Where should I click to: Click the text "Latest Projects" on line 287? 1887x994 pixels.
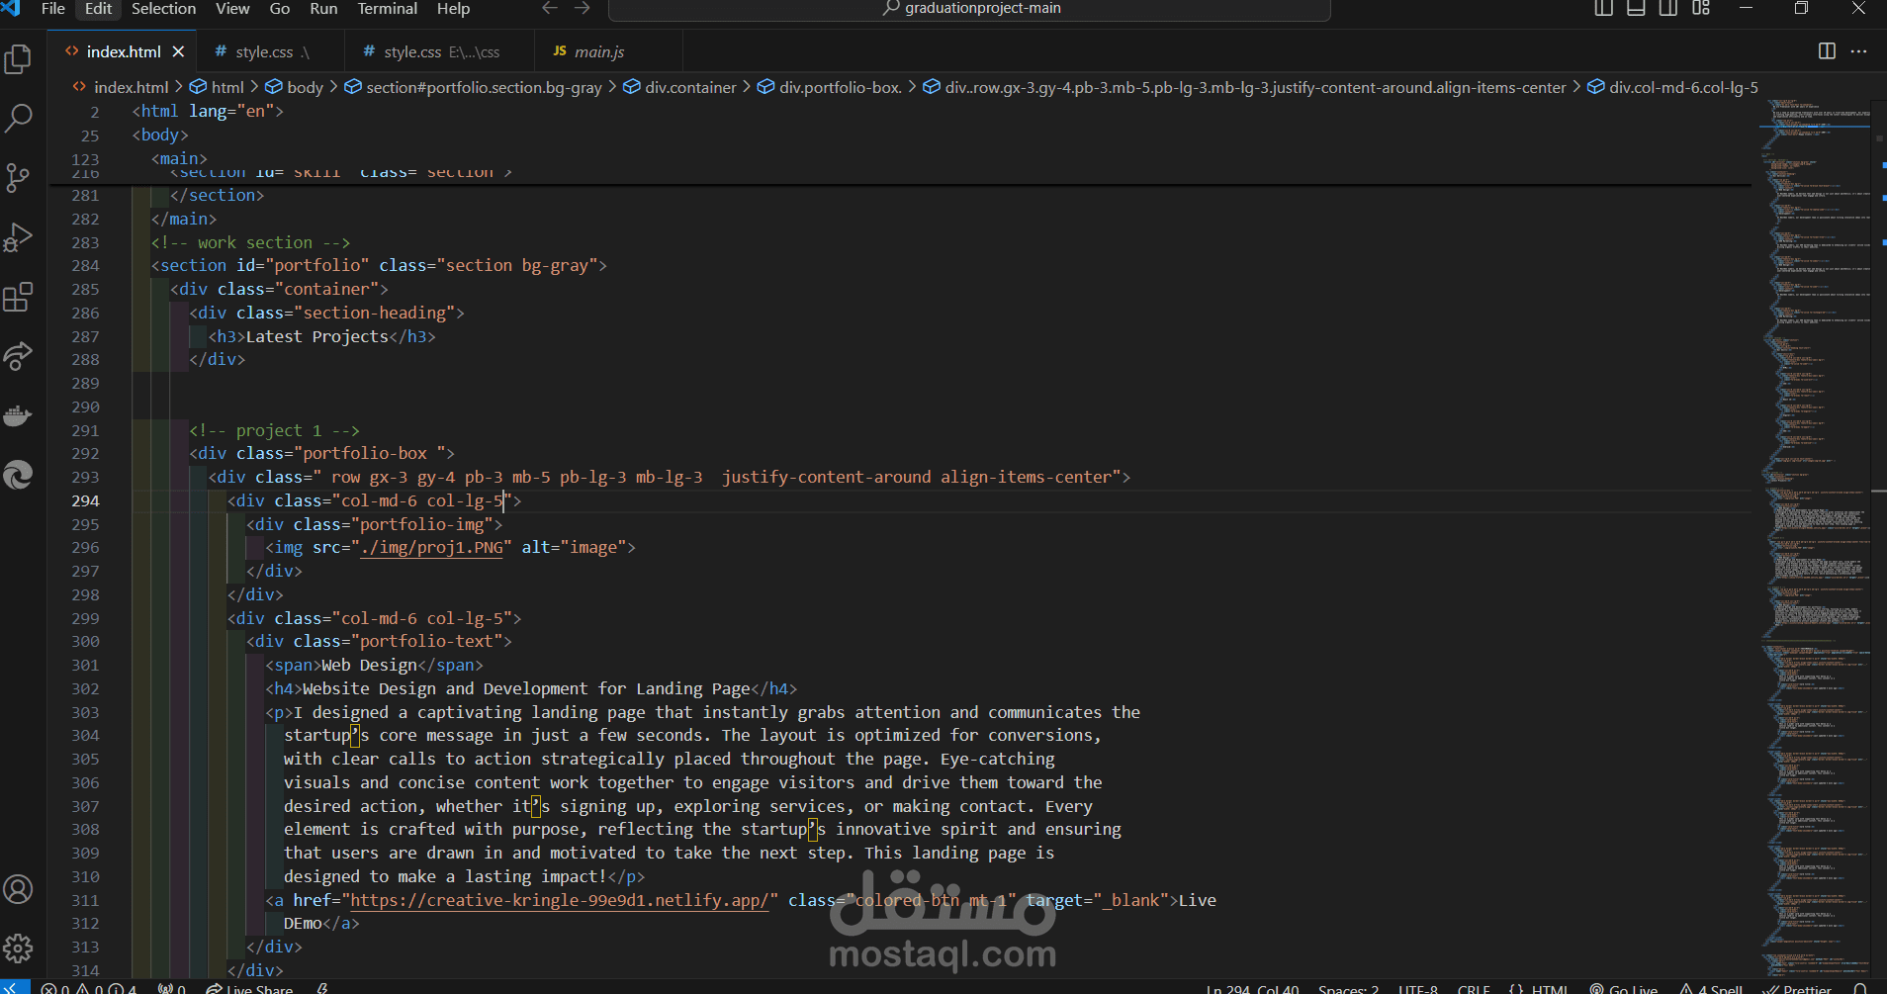[x=316, y=336]
